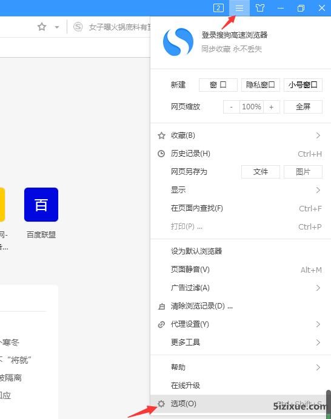Screen dimensions: 331x419
Task: Click the 网页缩放 label
Action: pyautogui.click(x=186, y=107)
